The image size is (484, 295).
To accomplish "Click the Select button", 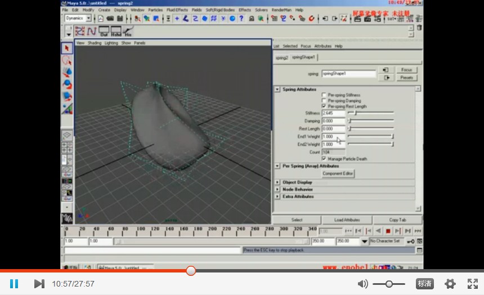I will 297,220.
